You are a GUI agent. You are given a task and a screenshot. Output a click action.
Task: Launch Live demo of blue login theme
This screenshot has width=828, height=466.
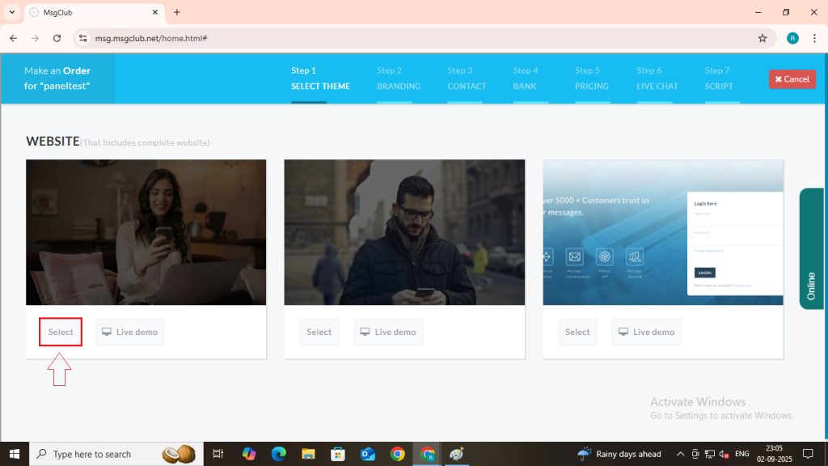coord(646,332)
